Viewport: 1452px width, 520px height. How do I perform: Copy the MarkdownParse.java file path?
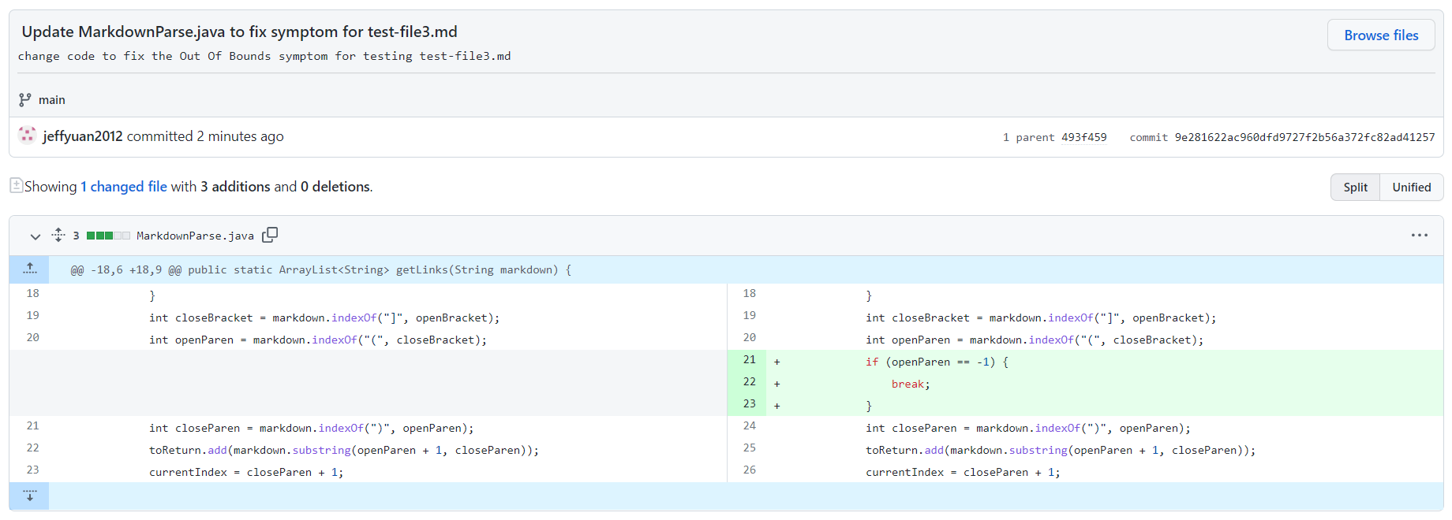pyautogui.click(x=270, y=235)
